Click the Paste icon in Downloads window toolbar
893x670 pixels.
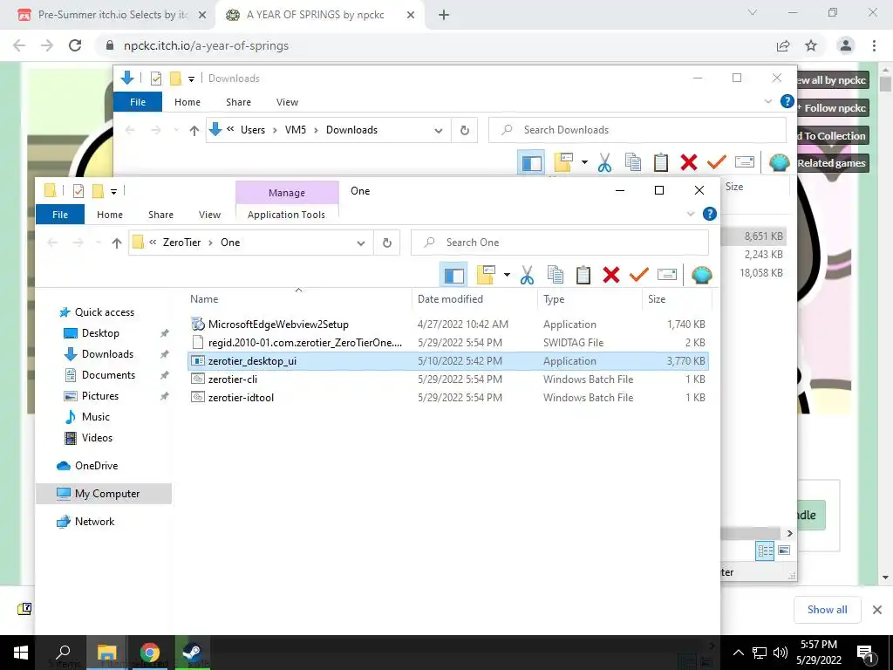661,163
